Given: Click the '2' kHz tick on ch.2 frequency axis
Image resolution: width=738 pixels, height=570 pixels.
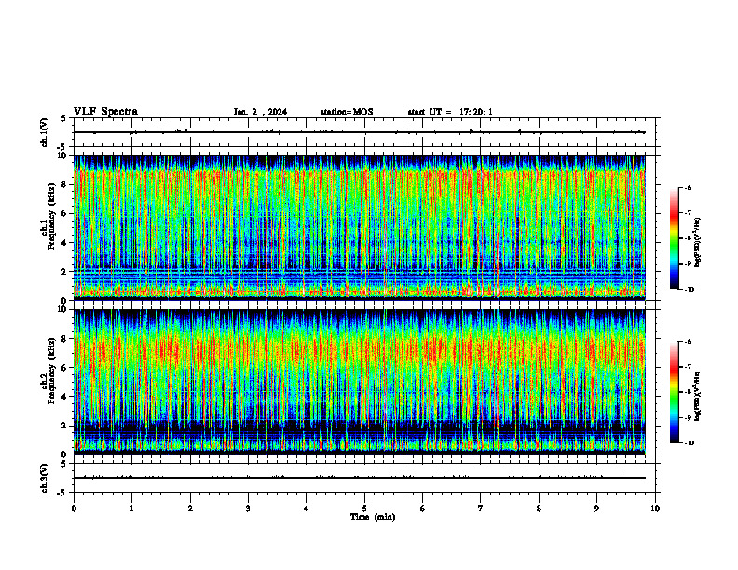Looking at the screenshot, I should coord(65,426).
